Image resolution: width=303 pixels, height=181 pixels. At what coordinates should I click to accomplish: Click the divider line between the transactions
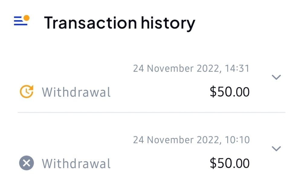click(151, 113)
